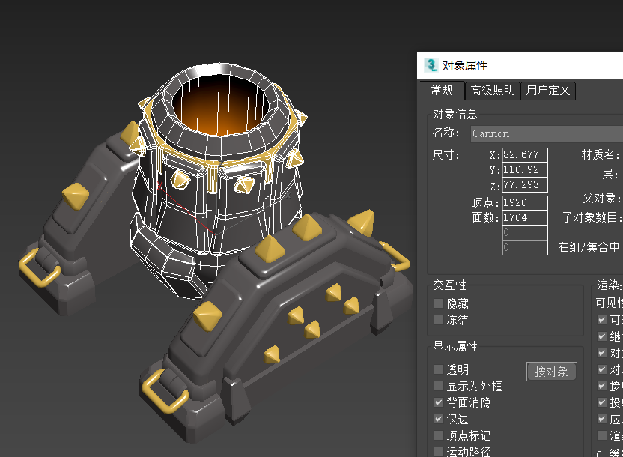
Task: Click the 按对象 button in 显示属性
Action: (x=551, y=372)
